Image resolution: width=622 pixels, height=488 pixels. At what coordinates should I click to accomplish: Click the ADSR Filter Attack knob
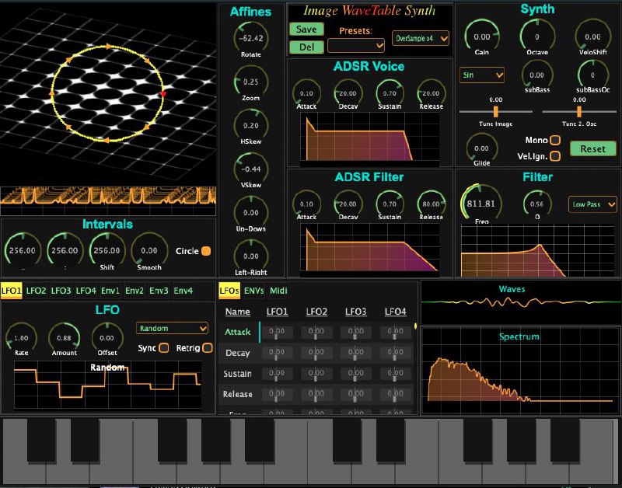point(306,204)
